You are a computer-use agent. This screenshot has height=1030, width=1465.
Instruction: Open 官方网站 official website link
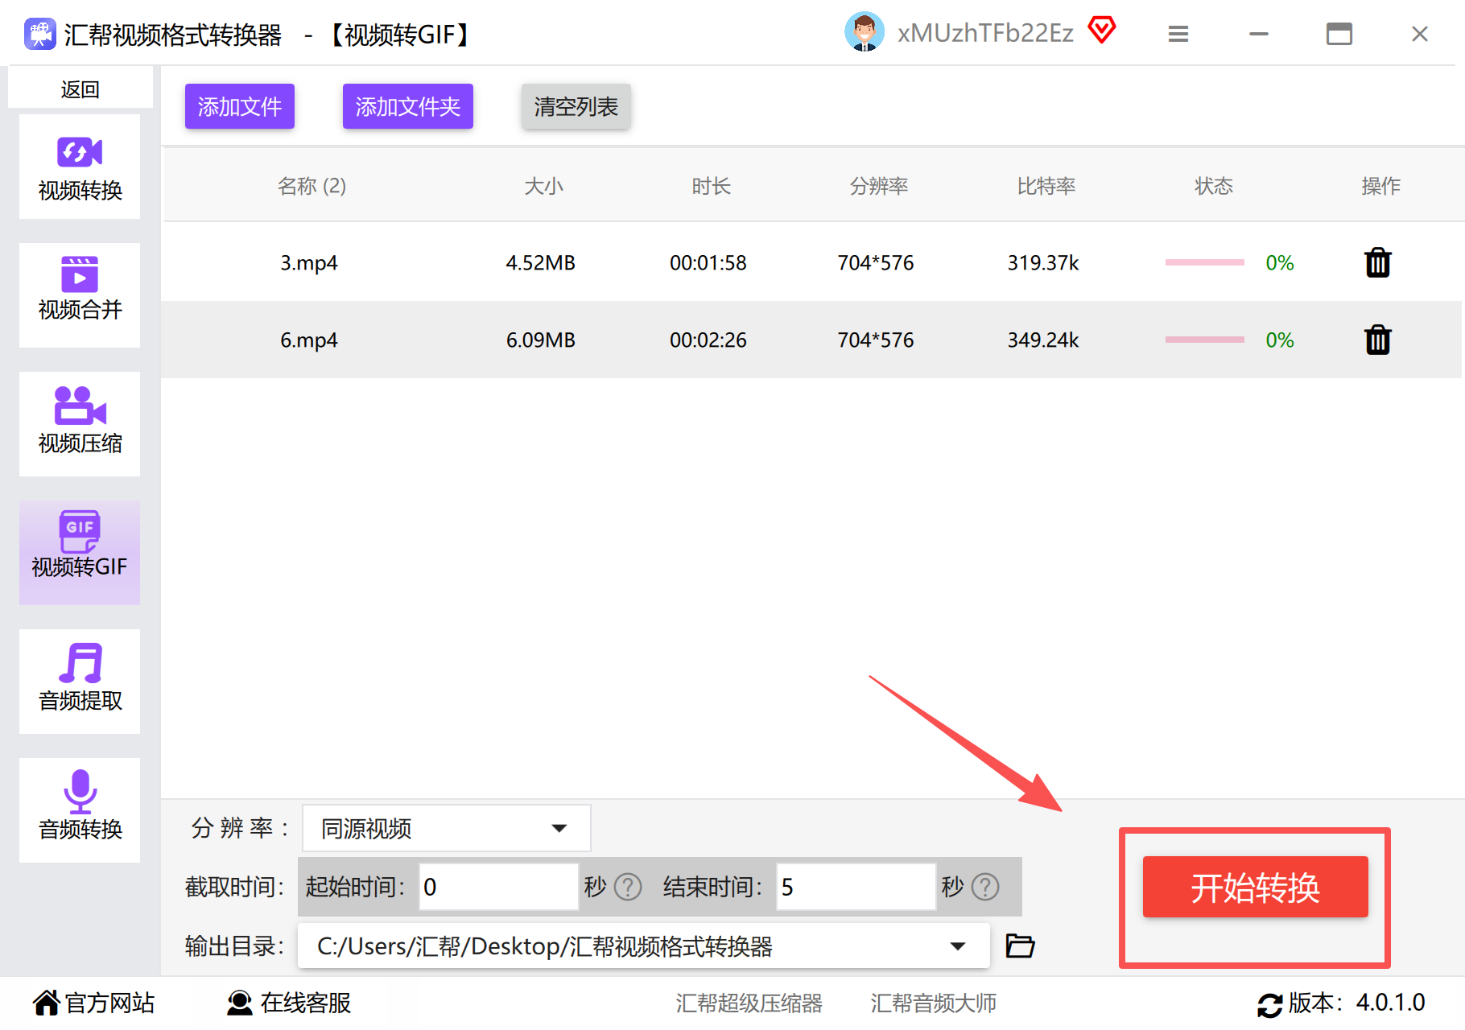click(x=110, y=1003)
